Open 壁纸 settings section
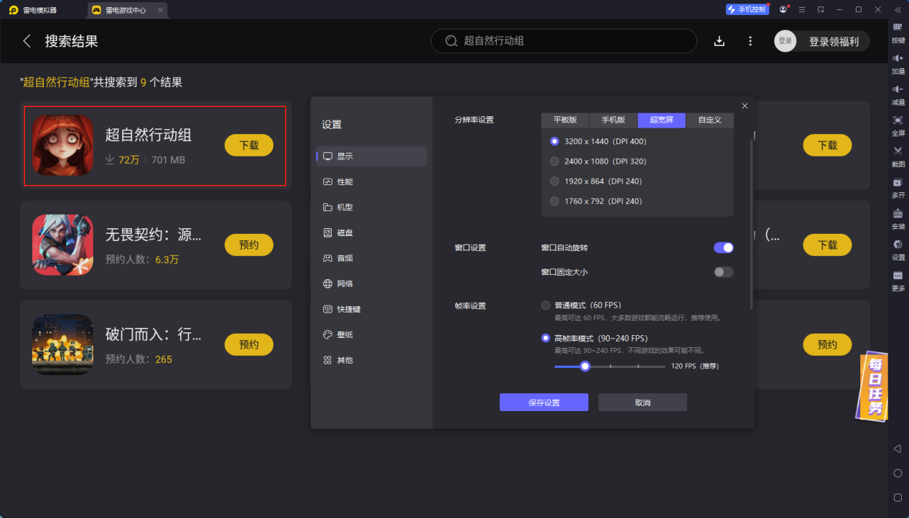 (x=371, y=335)
